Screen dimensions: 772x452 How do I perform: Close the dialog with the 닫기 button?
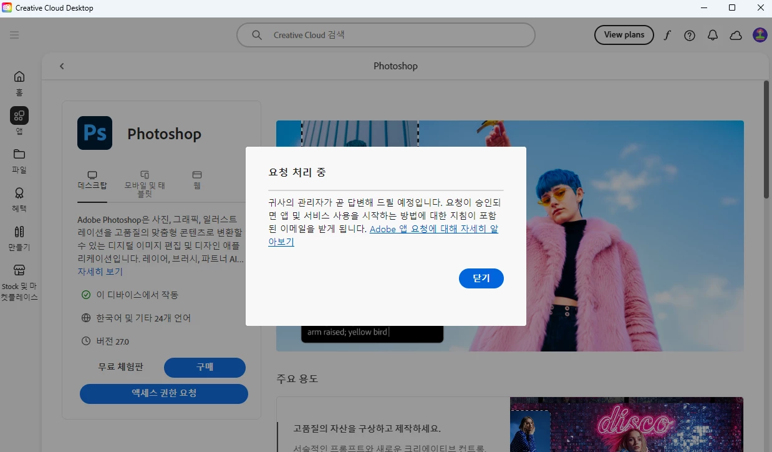(x=481, y=278)
